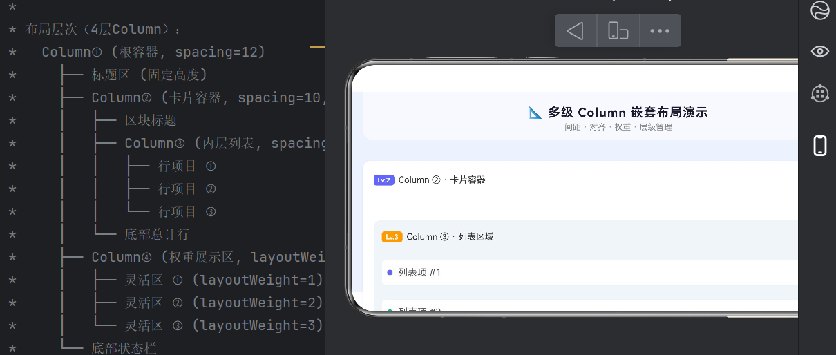The height and width of the screenshot is (355, 836).
Task: Click the rotate device icon
Action: pos(618,31)
